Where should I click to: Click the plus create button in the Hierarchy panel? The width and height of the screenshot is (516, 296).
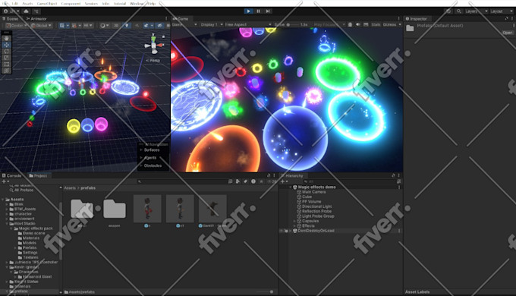click(x=284, y=181)
